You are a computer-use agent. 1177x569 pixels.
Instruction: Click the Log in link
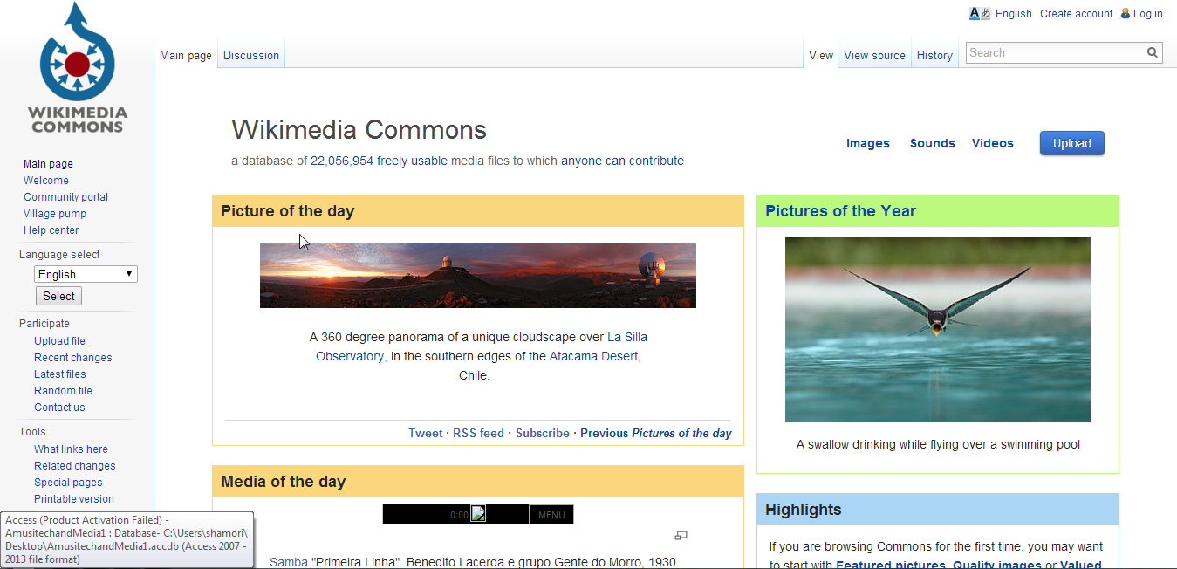1147,14
